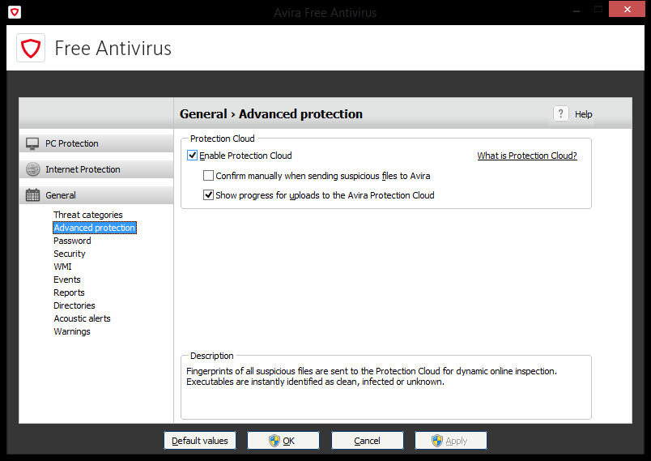Open the What is Protection Cloud? link
This screenshot has height=461, width=651.
coord(527,156)
